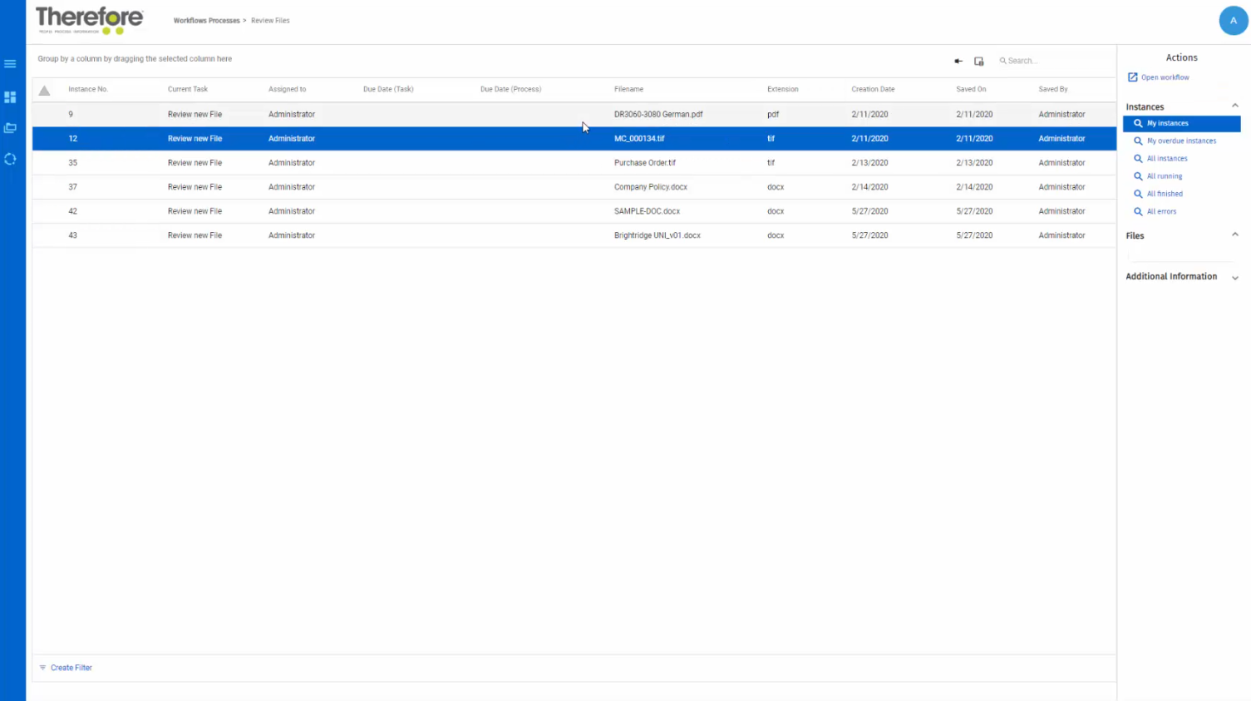This screenshot has width=1251, height=701.
Task: Select the My overdue instances query
Action: (1180, 141)
